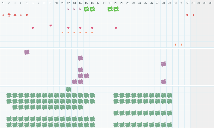The width and height of the screenshot is (214, 128).
Task: Click the day 25 column header
Action: point(145,3)
